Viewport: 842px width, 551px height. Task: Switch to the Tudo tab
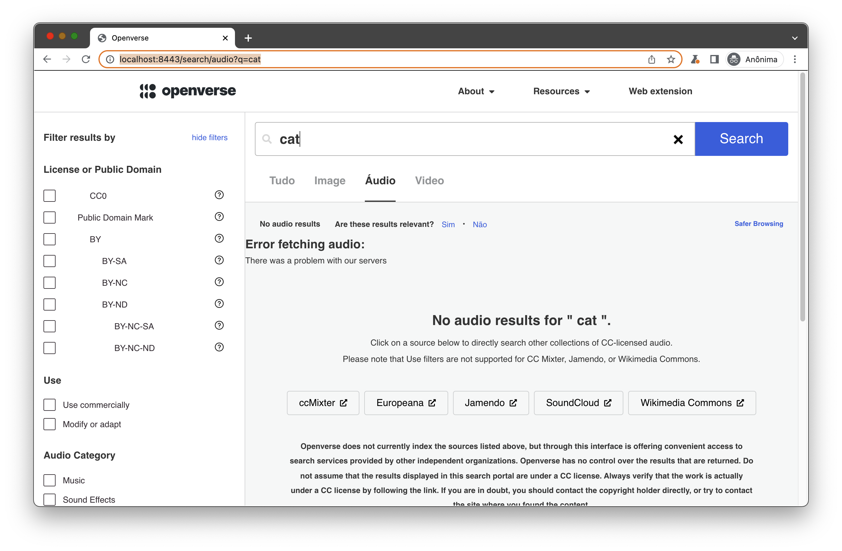281,180
